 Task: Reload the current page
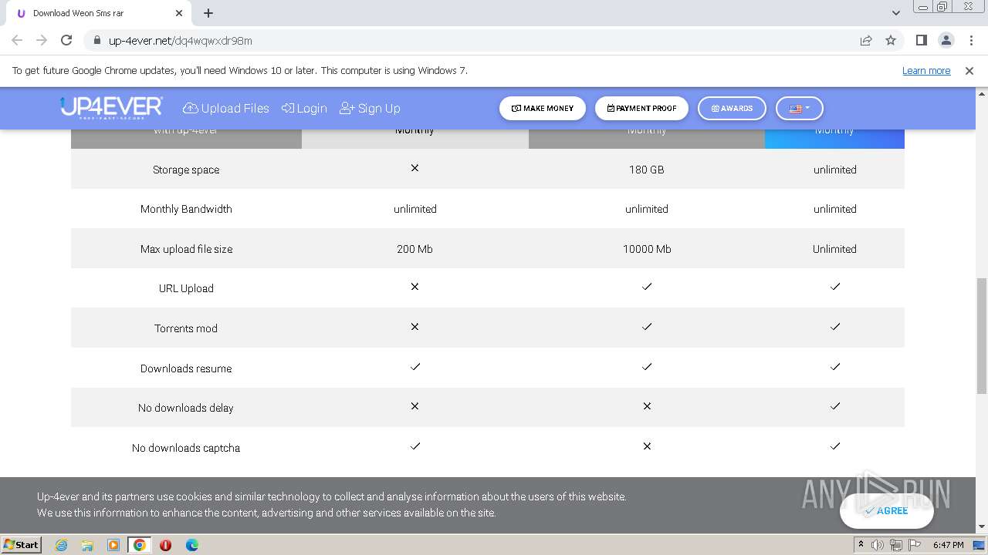[x=66, y=41]
